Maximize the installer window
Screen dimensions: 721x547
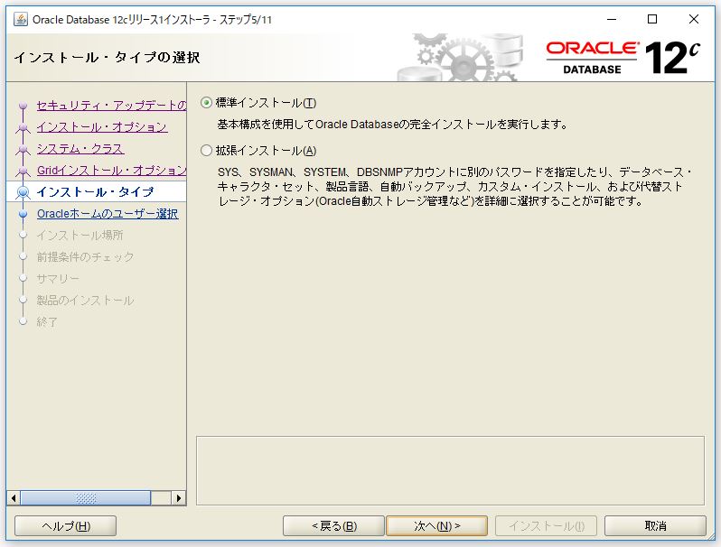click(652, 19)
